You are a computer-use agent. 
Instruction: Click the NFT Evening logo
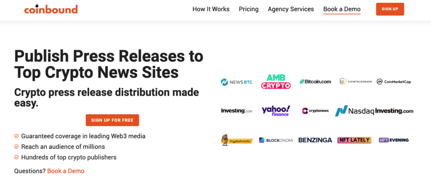pyautogui.click(x=394, y=140)
